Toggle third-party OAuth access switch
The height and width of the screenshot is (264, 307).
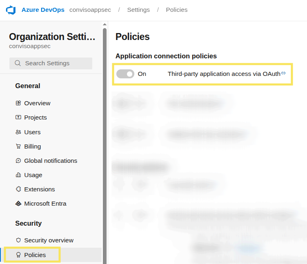tap(125, 74)
